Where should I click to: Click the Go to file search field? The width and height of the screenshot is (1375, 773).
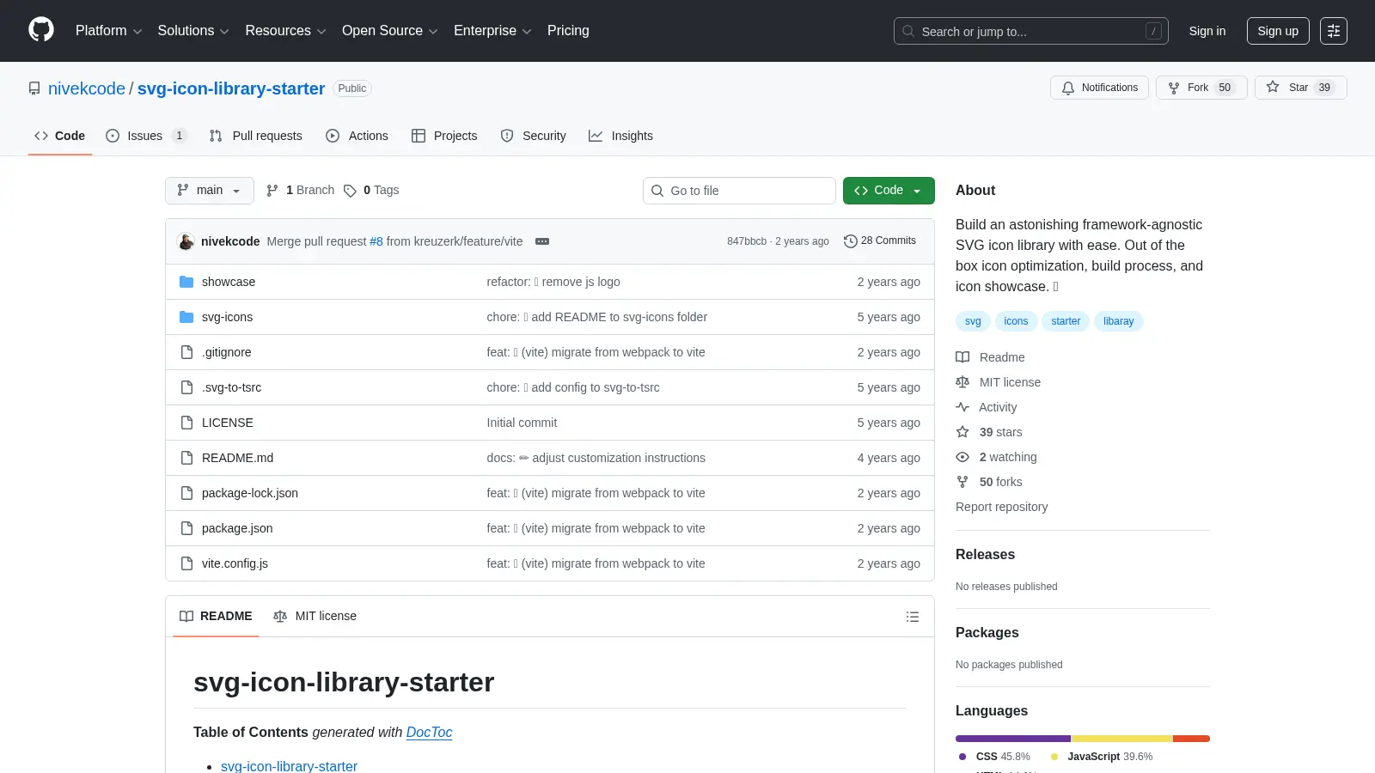739,191
